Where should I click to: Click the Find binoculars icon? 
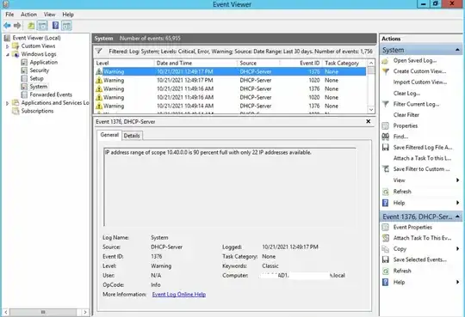[385, 137]
